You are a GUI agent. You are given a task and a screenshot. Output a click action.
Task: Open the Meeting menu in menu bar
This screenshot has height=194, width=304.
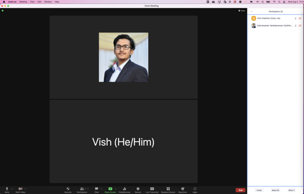pyautogui.click(x=23, y=2)
